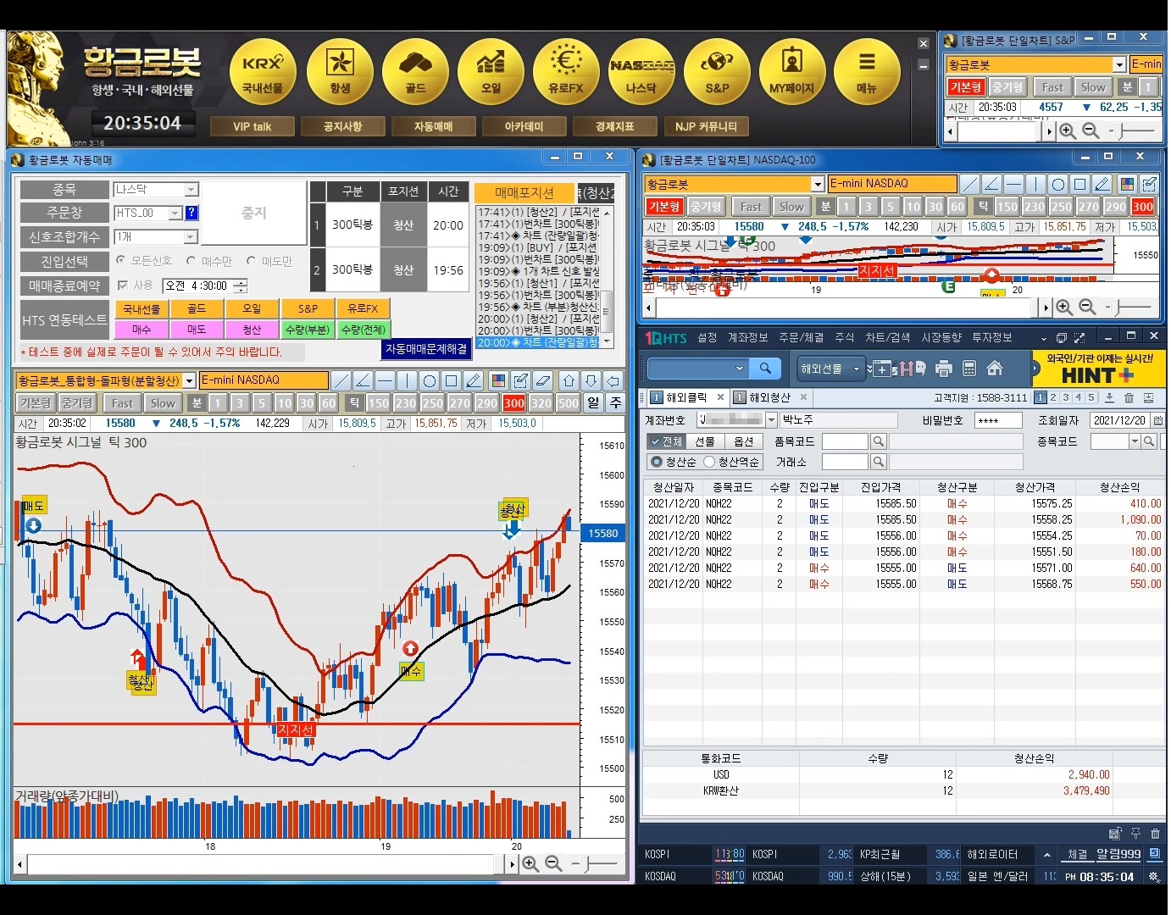Open the 계좌정보 menu in 1Q HTS

pos(748,337)
